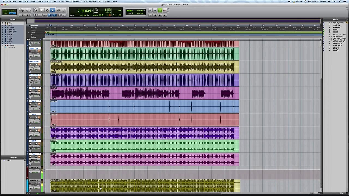Select Reference in the Tracks list
349x196 pixels.
[x=12, y=47]
